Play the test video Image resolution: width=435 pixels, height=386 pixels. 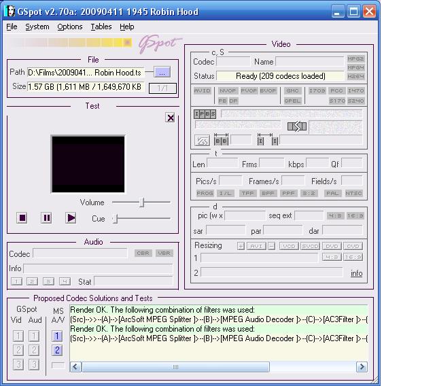71,218
